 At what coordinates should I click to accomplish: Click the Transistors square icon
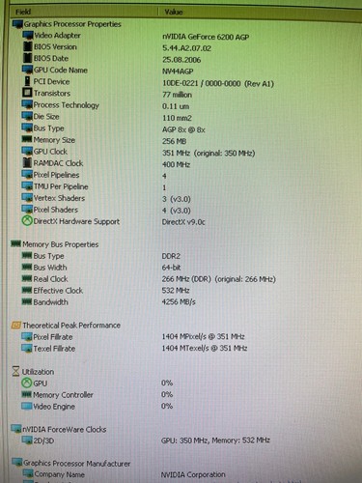pyautogui.click(x=27, y=93)
